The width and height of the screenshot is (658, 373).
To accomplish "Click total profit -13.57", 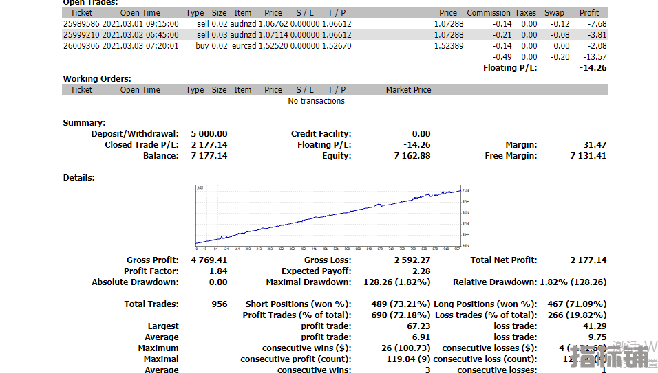I will pyautogui.click(x=595, y=56).
